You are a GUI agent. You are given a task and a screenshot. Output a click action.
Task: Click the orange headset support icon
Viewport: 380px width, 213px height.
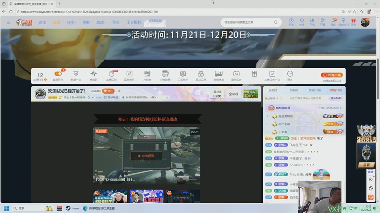pyautogui.click(x=370, y=197)
